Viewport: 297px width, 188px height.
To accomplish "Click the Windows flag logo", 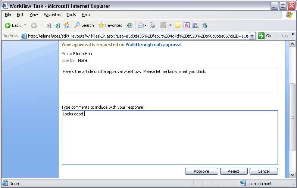I will [289, 15].
